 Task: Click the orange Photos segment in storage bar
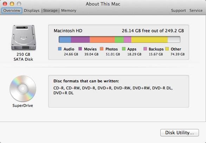point(102,39)
